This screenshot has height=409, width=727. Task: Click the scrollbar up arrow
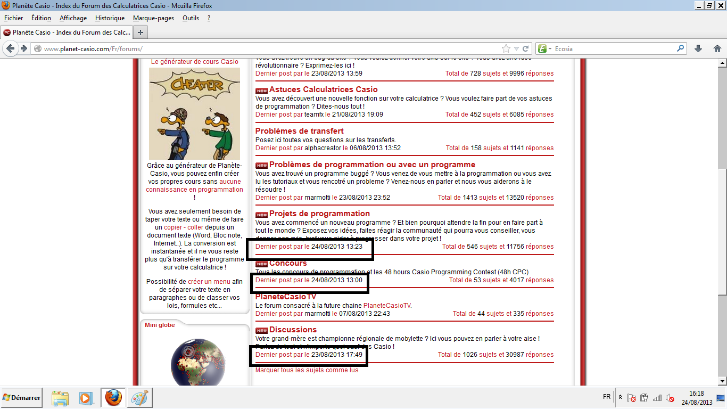pyautogui.click(x=722, y=63)
